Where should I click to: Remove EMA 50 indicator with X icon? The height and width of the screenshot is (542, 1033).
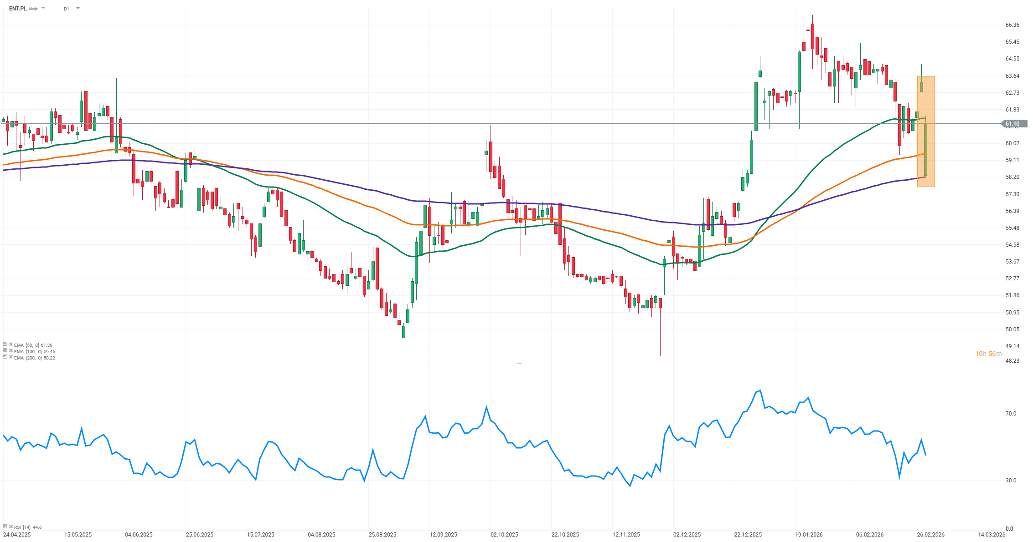pyautogui.click(x=11, y=344)
